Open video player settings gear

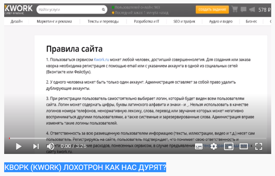coord(214,146)
